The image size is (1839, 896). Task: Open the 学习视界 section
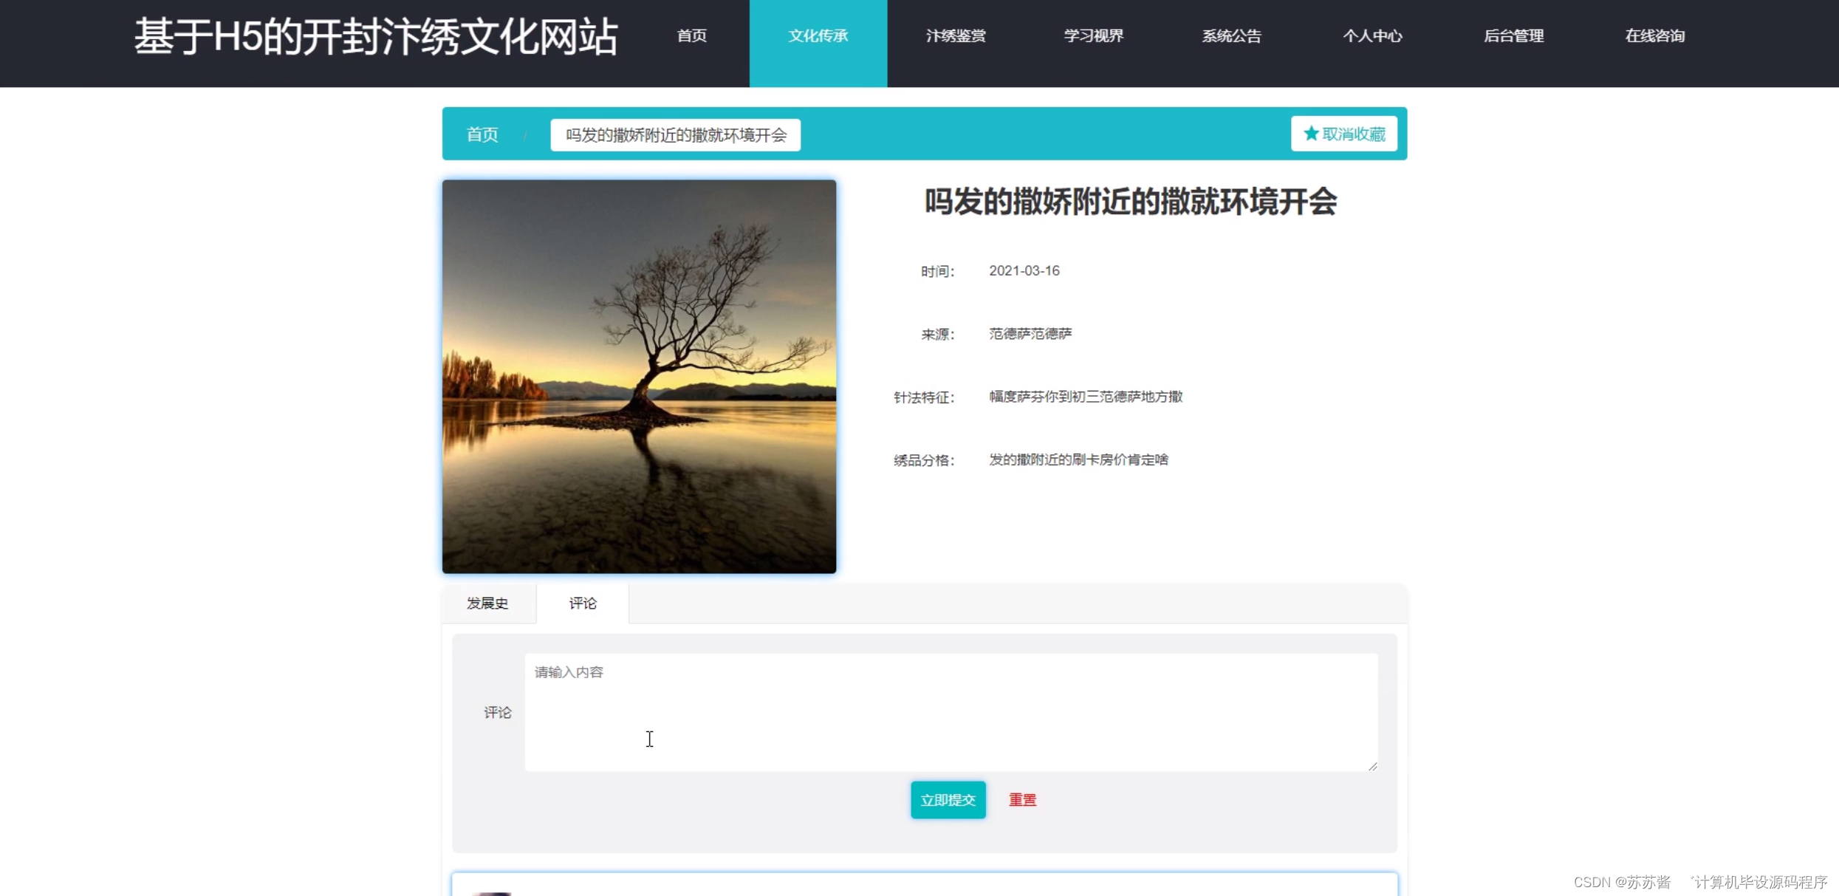click(1093, 35)
